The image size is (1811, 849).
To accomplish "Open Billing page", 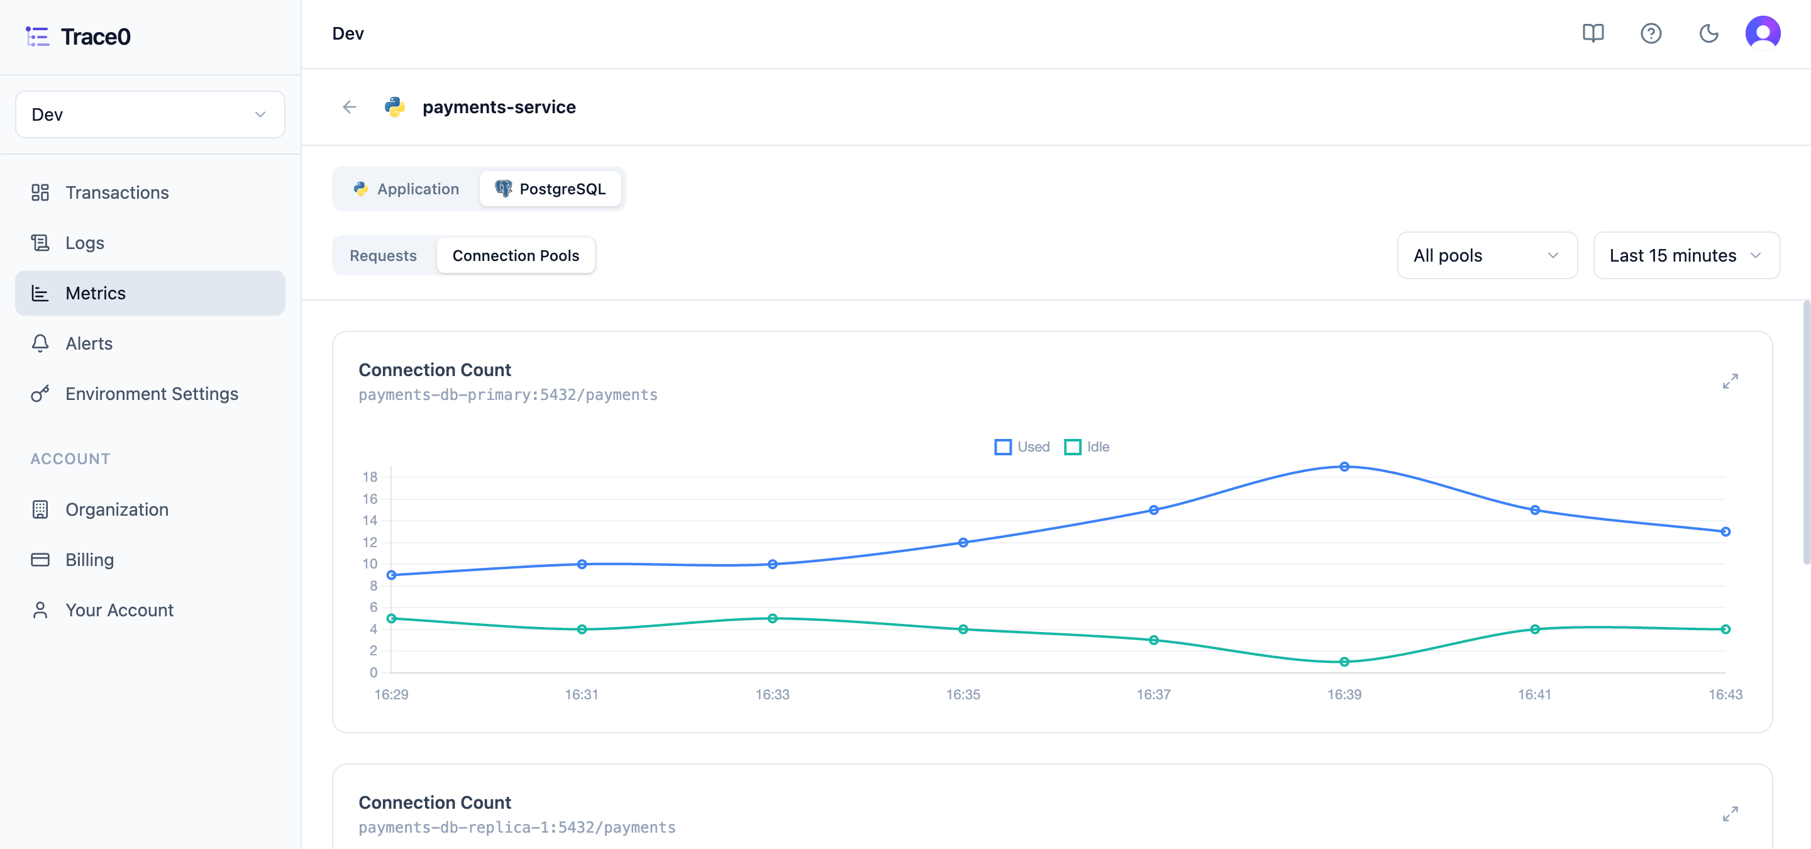I will click(150, 560).
